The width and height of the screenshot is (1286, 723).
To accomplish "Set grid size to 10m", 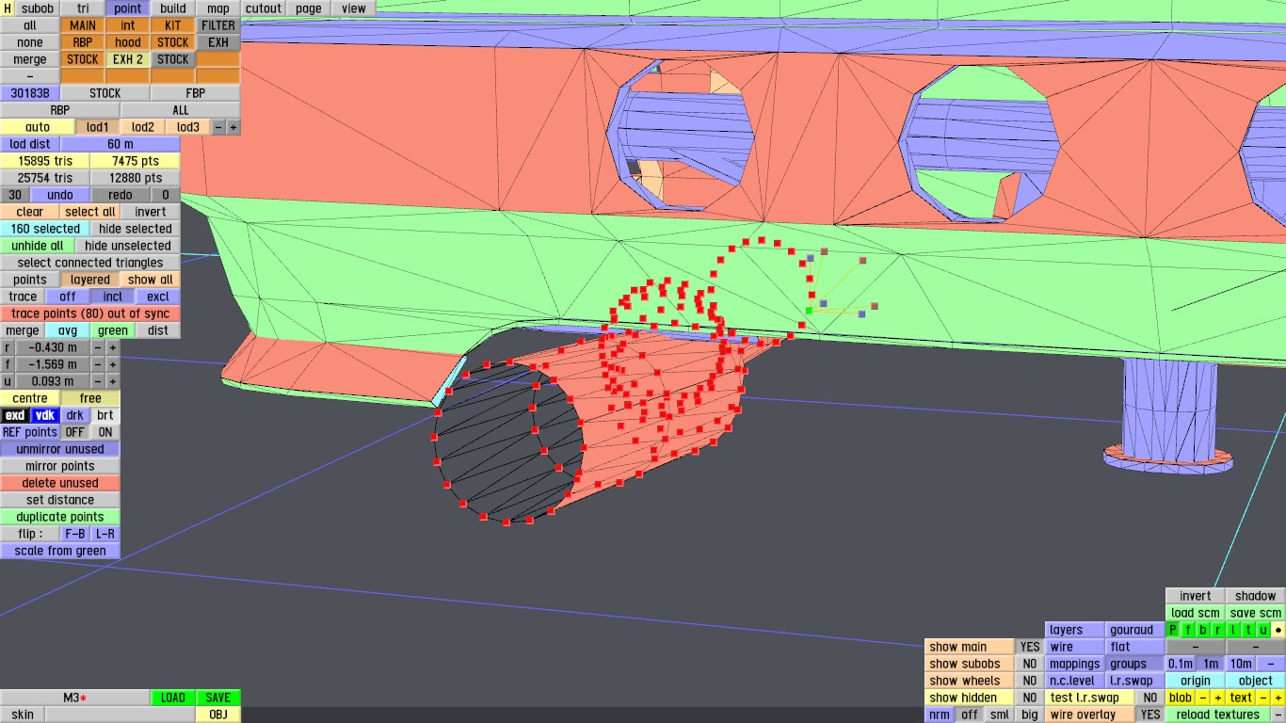I will [1241, 664].
